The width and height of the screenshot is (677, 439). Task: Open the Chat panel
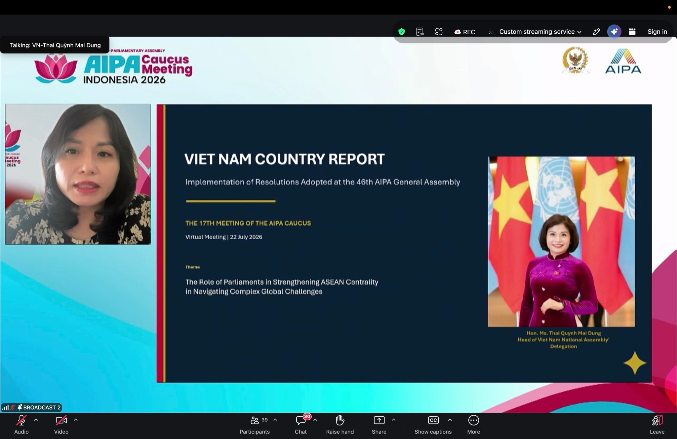pos(301,425)
